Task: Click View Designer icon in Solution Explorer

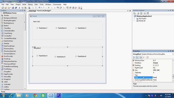Action: tap(148, 13)
